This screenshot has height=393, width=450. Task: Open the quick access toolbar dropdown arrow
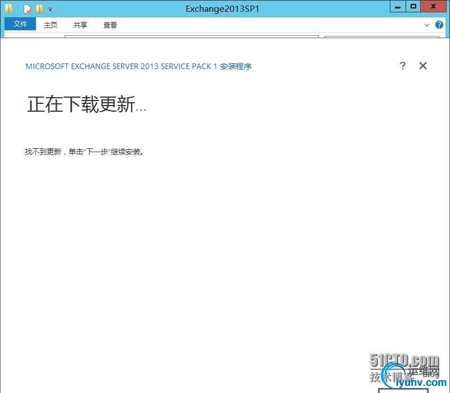pyautogui.click(x=50, y=10)
